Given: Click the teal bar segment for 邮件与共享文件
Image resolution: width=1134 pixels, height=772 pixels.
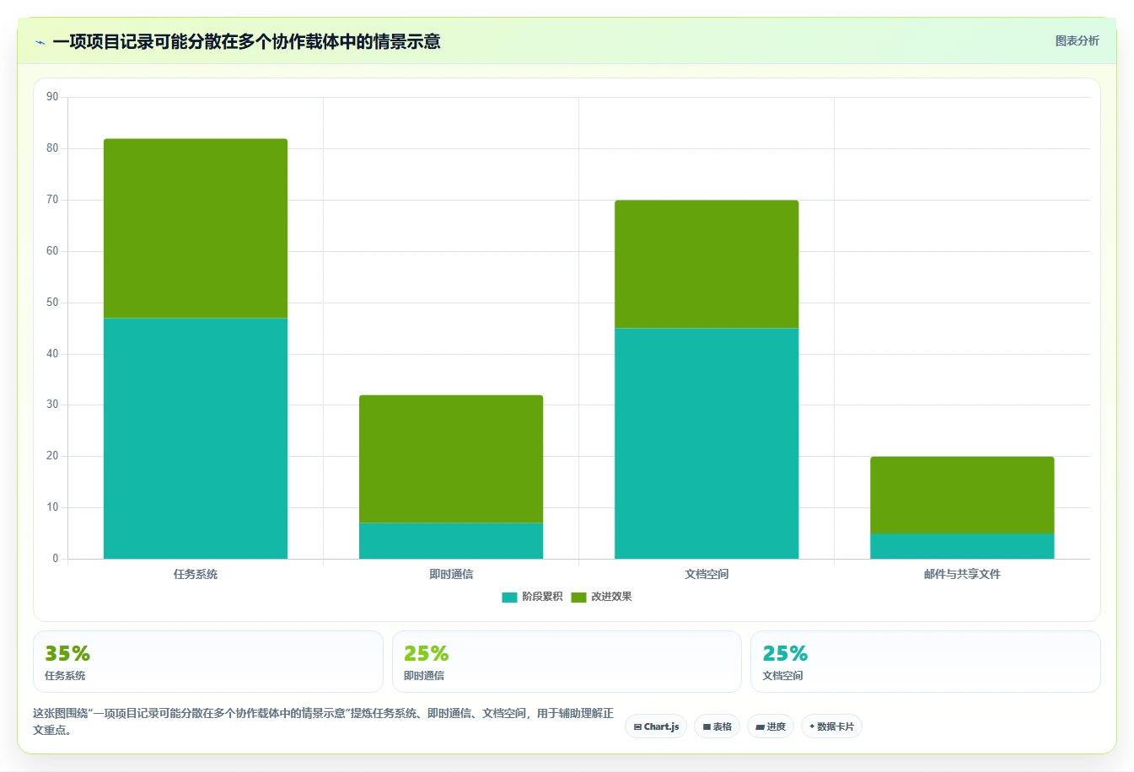Looking at the screenshot, I should point(962,546).
